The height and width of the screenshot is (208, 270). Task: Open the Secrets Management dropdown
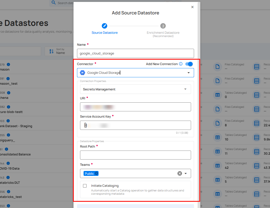pyautogui.click(x=185, y=89)
